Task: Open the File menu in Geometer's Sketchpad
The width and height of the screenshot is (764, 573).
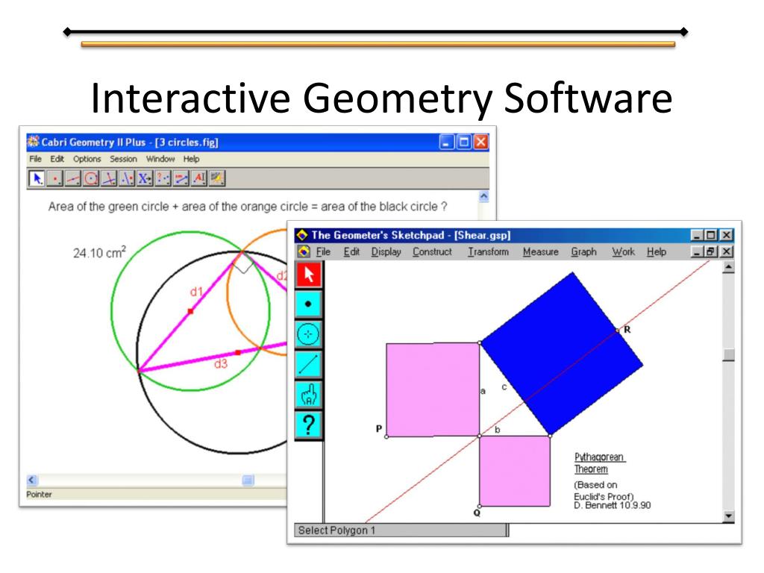Action: (323, 251)
